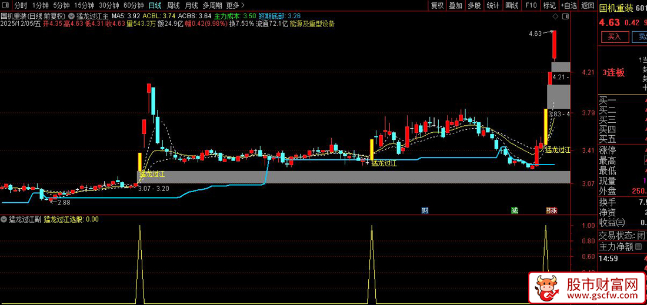Toggle the left sidebar panel icon
Image resolution: width=647 pixels, height=305 pixels.
pyautogui.click(x=6, y=5)
